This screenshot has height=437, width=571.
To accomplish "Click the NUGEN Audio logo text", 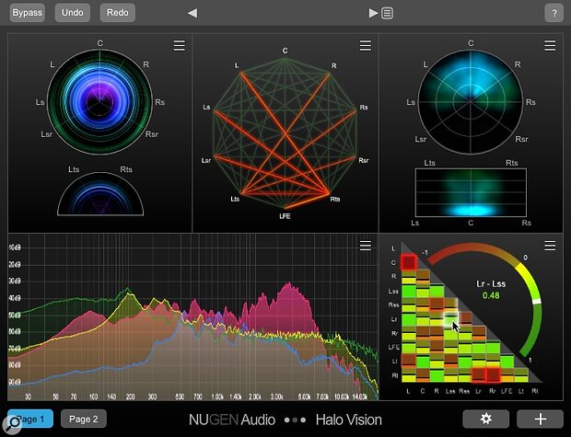I will tap(232, 420).
